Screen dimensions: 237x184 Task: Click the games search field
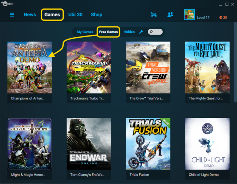155,32
